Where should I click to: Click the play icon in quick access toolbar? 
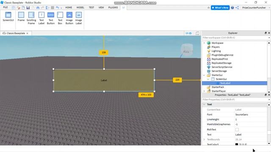point(47,8)
